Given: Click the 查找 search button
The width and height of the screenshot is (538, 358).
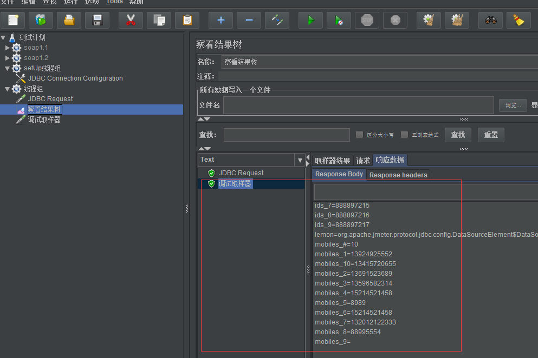Looking at the screenshot, I should (458, 135).
